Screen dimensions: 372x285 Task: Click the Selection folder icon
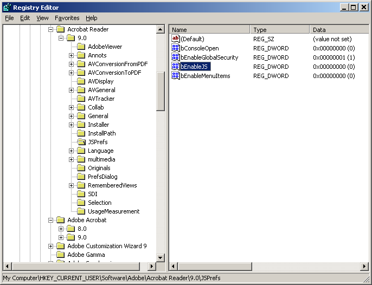click(x=81, y=203)
